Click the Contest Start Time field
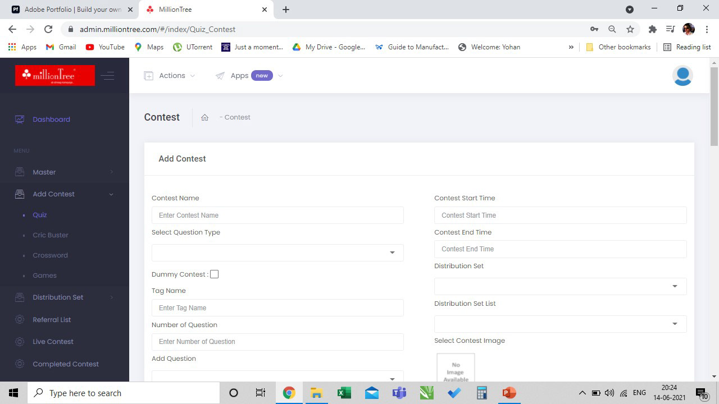This screenshot has height=404, width=719. pyautogui.click(x=560, y=215)
